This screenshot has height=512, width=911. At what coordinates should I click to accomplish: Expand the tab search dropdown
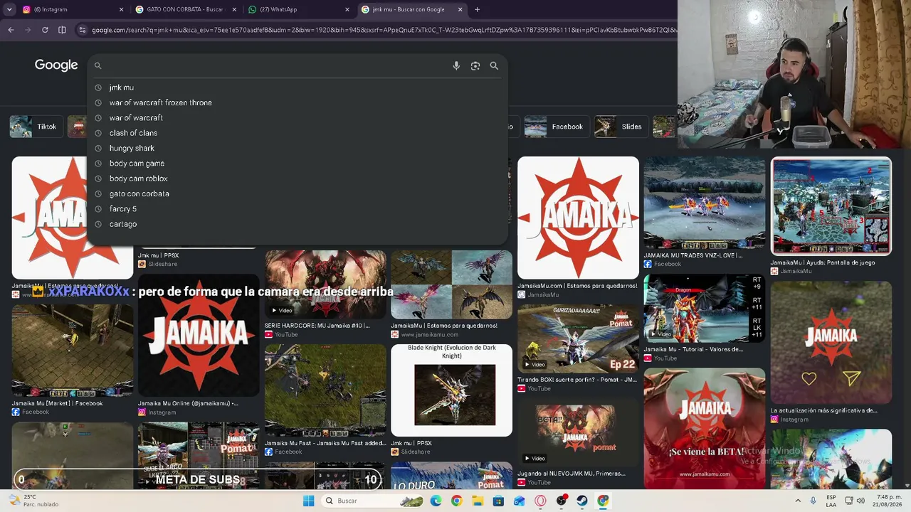tap(9, 10)
